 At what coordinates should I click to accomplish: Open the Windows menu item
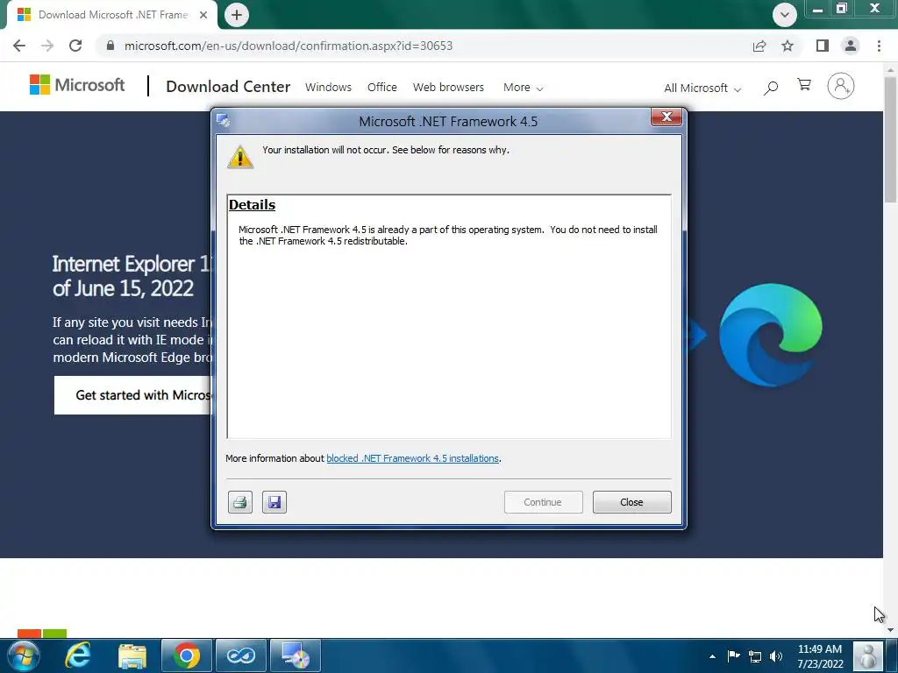click(x=328, y=88)
